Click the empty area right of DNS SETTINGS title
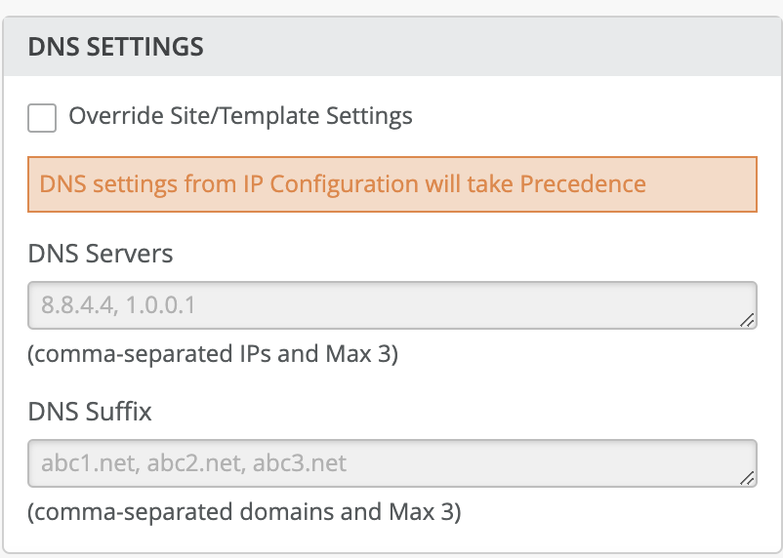Image resolution: width=783 pixels, height=558 pixels. [x=488, y=47]
